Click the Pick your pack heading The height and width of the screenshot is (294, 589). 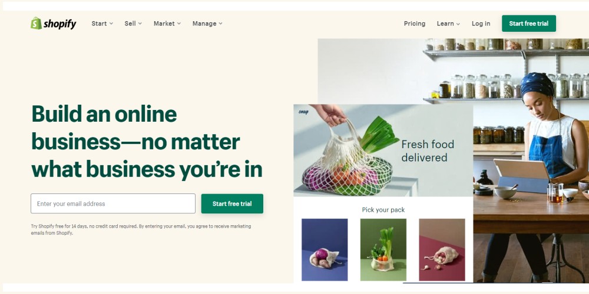pos(383,210)
